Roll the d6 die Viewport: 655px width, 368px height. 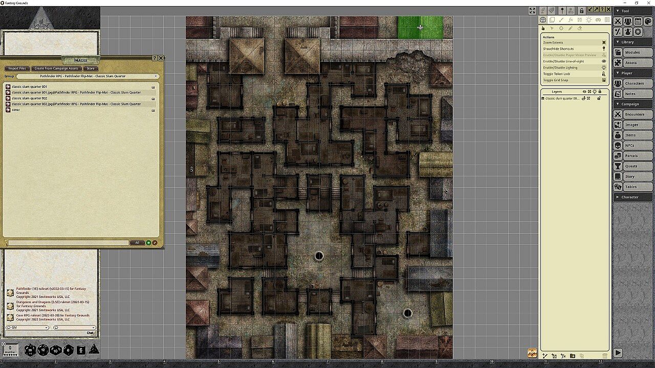click(x=81, y=350)
